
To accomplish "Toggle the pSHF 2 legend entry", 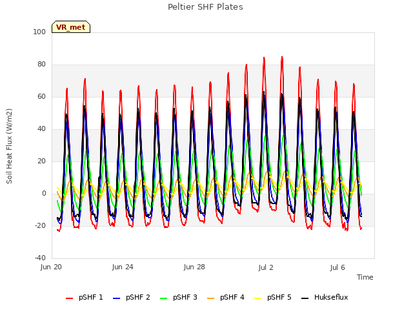I will coord(132,297).
